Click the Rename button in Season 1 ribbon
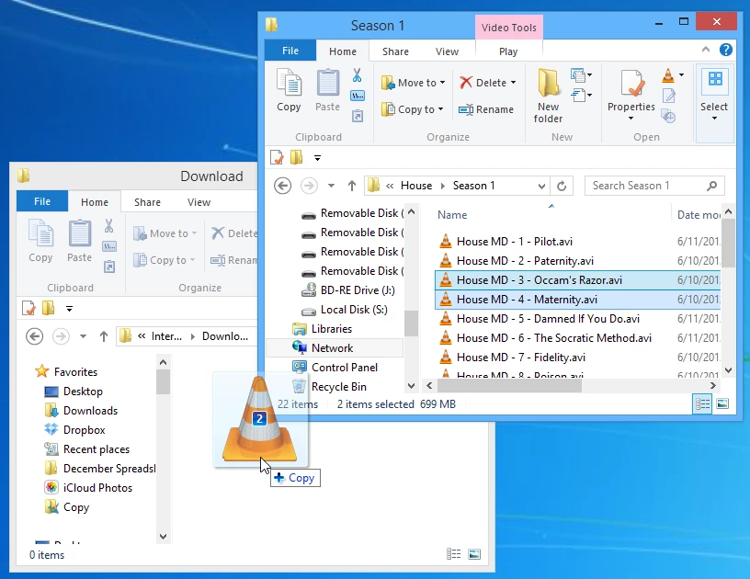This screenshot has width=750, height=579. [486, 109]
